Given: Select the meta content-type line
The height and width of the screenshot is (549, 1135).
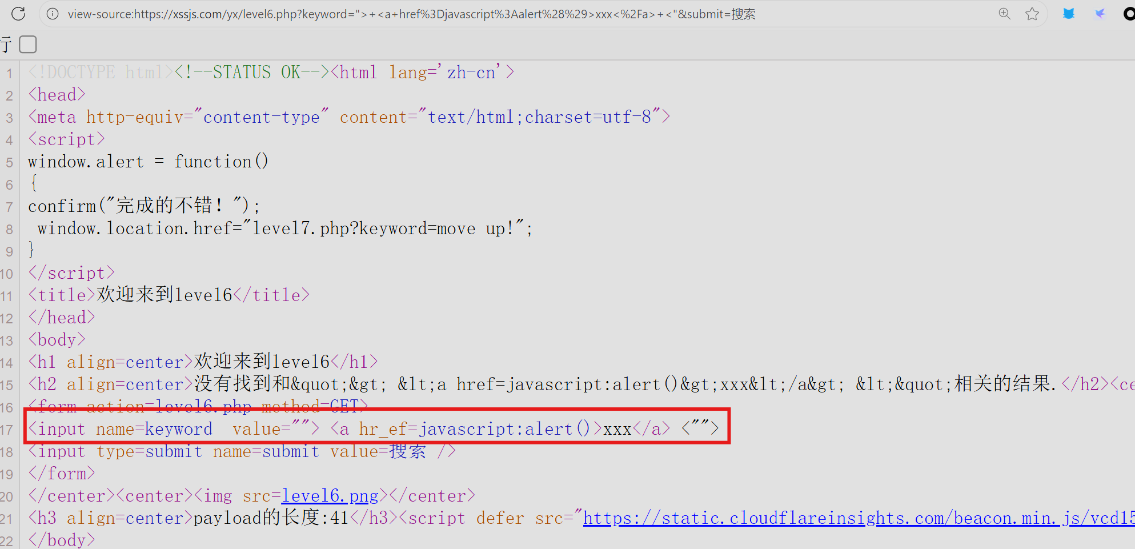Looking at the screenshot, I should pos(349,117).
